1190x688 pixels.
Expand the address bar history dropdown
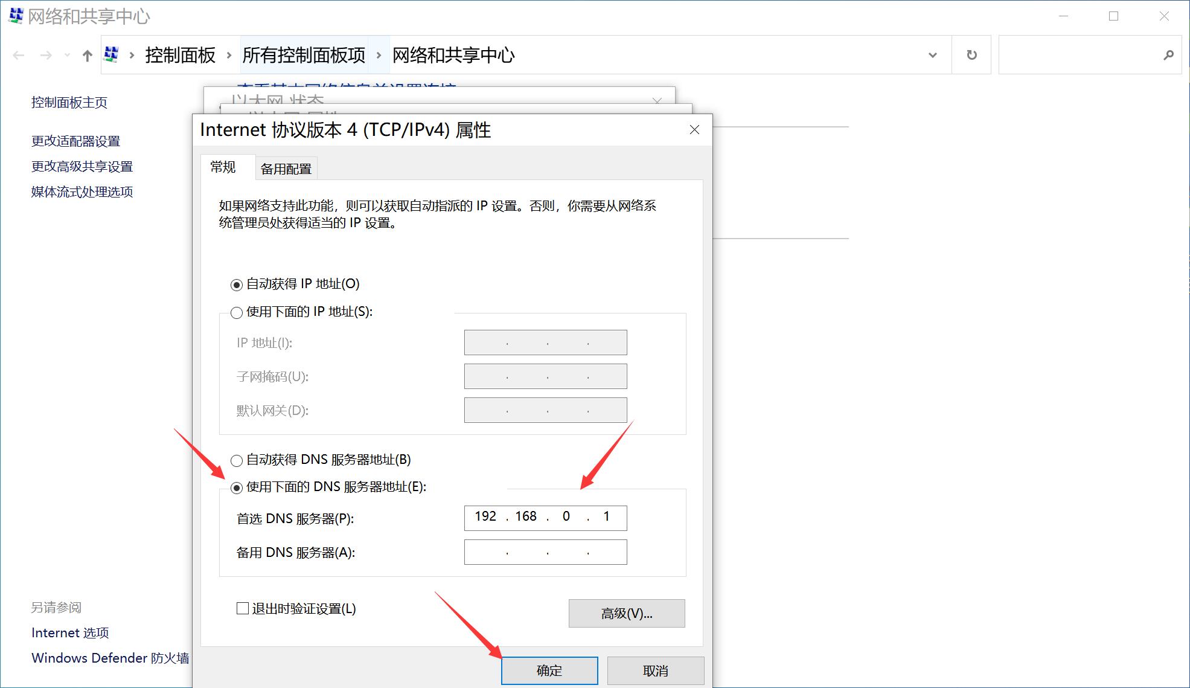coord(933,55)
